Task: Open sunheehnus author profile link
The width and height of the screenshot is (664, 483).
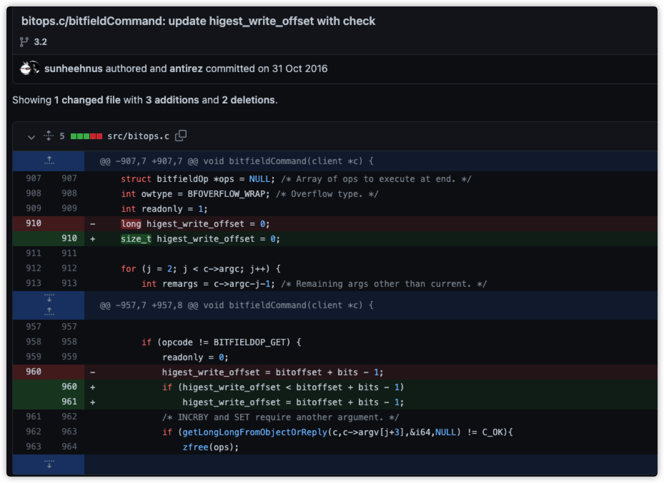Action: pos(73,68)
